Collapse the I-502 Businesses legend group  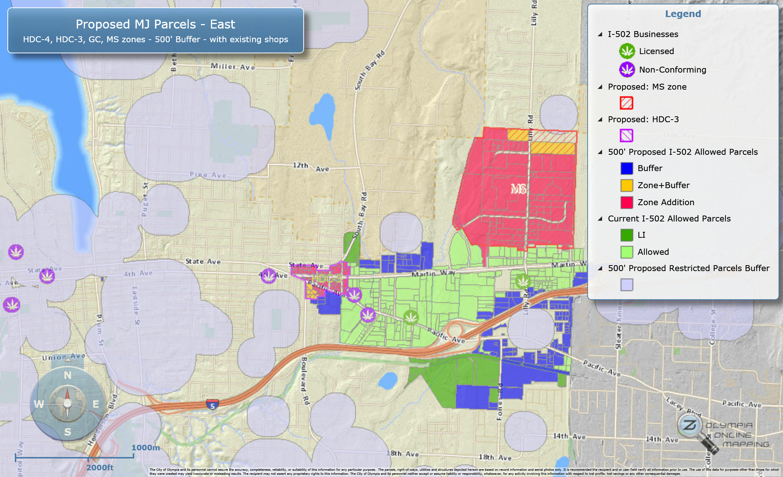click(600, 34)
